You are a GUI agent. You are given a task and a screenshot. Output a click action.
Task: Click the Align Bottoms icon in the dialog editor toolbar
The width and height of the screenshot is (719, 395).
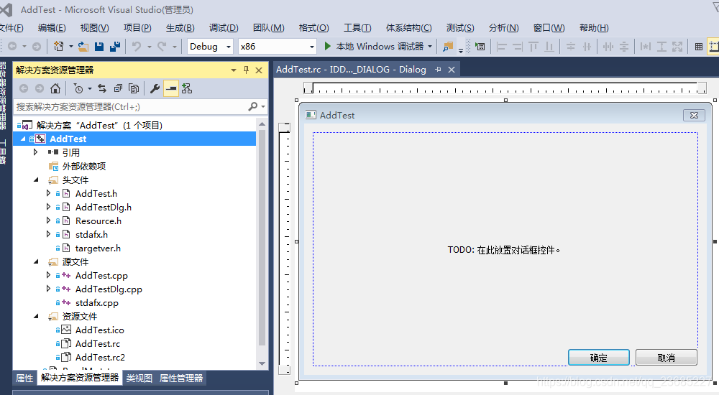pos(549,46)
